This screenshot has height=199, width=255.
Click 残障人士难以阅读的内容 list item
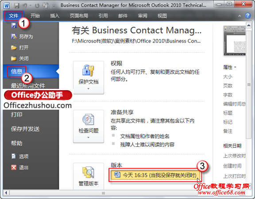pyautogui.click(x=147, y=145)
